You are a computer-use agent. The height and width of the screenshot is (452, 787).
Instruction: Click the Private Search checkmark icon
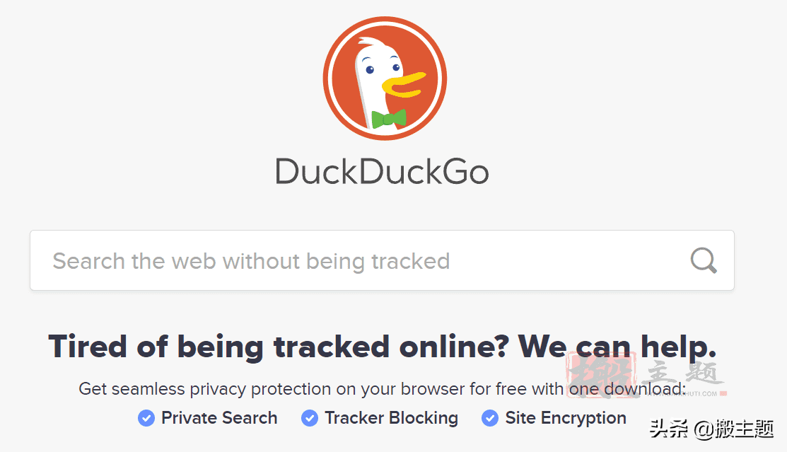pyautogui.click(x=146, y=418)
